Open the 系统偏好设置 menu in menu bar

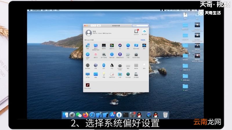pyautogui.click(x=37, y=10)
